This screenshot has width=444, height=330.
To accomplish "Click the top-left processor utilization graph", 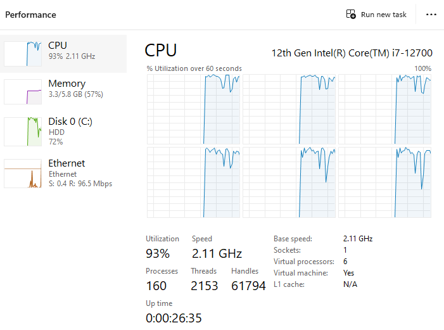I will tap(193, 109).
